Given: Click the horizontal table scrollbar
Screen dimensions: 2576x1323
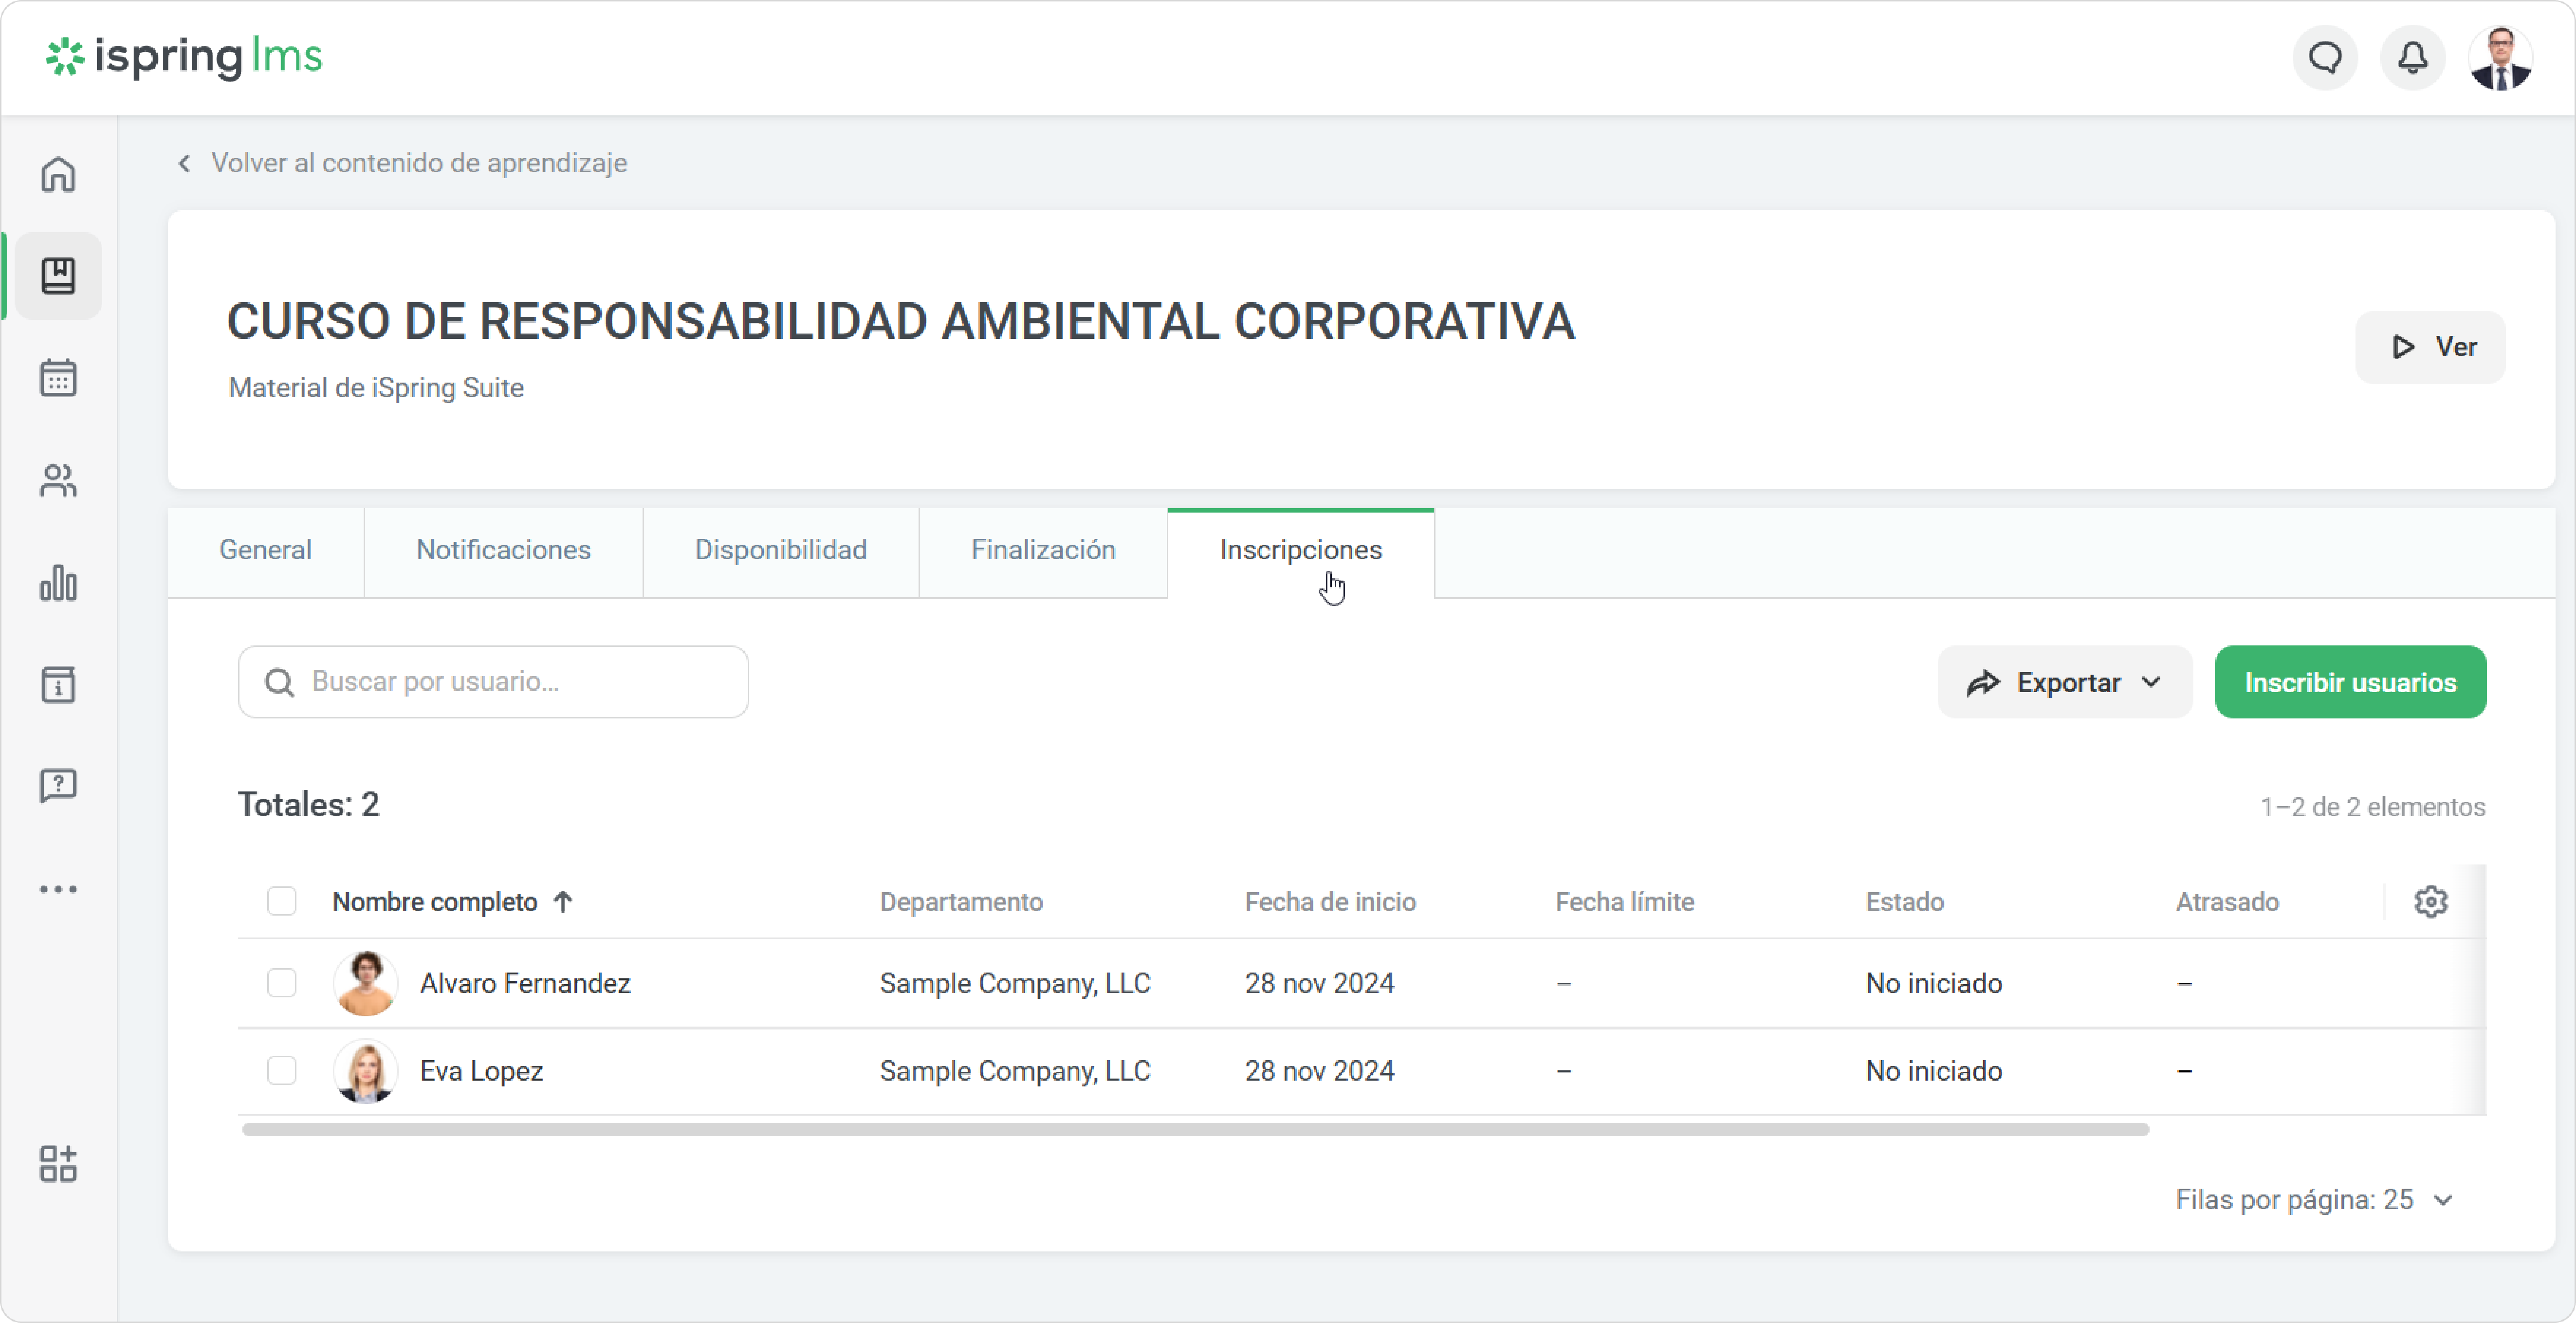Looking at the screenshot, I should [1194, 1129].
